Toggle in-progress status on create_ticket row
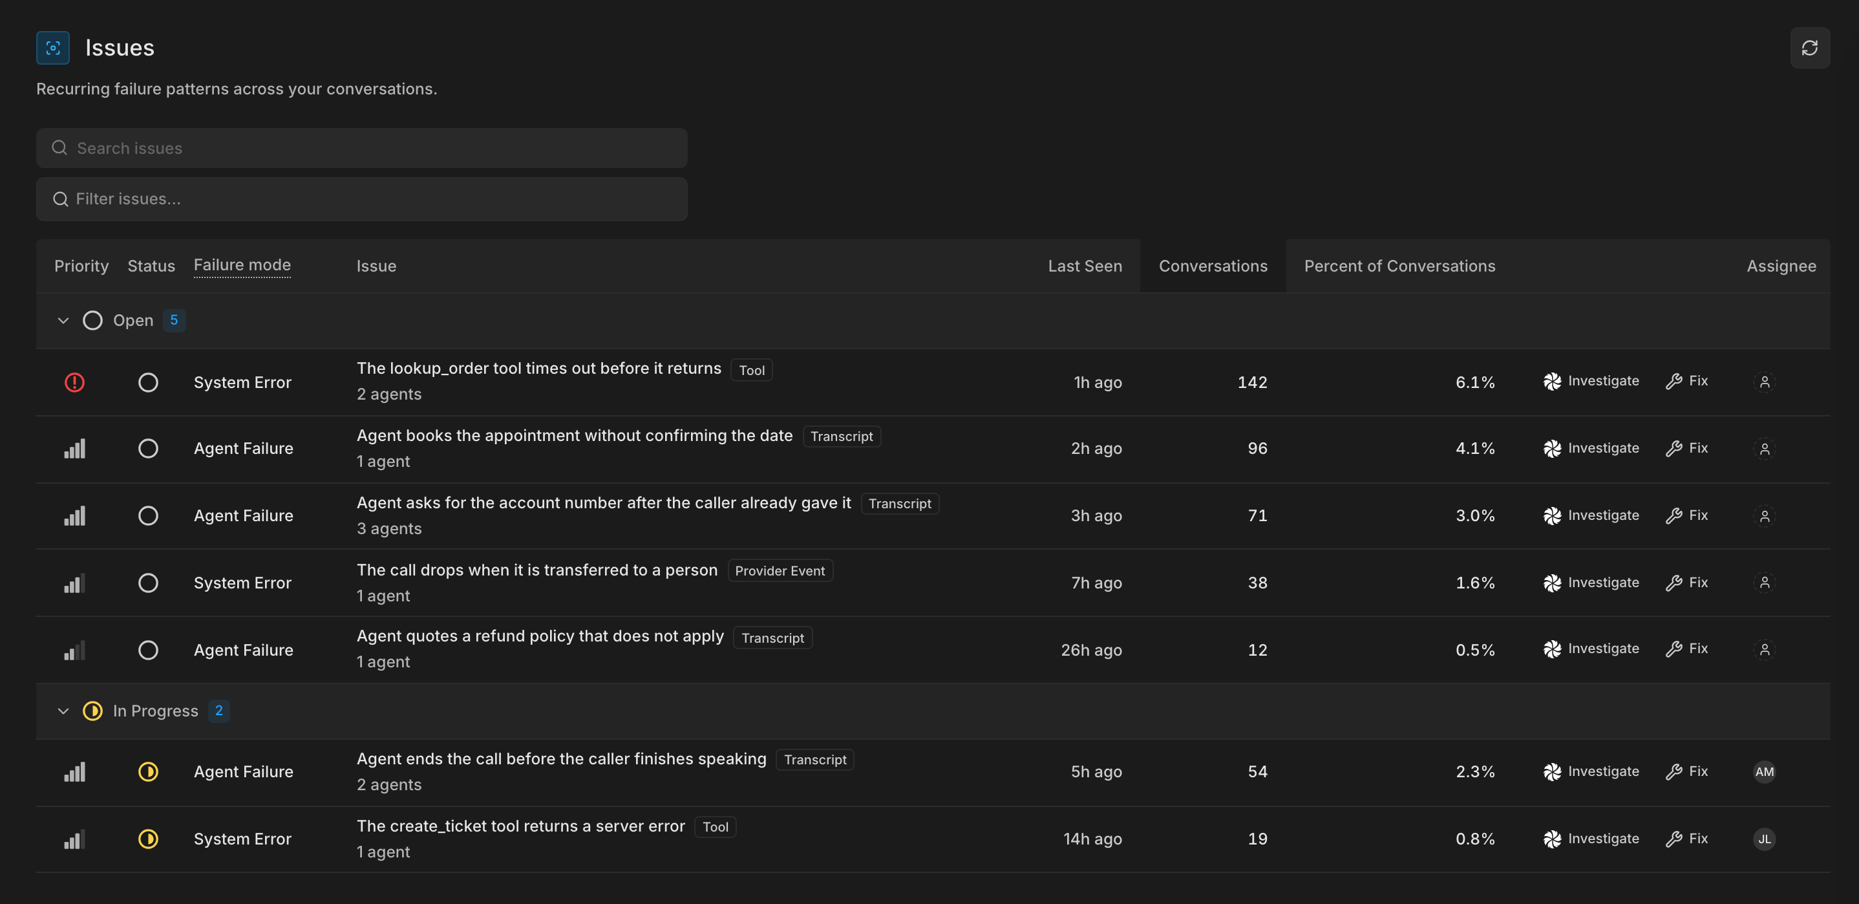The height and width of the screenshot is (904, 1859). (x=148, y=838)
